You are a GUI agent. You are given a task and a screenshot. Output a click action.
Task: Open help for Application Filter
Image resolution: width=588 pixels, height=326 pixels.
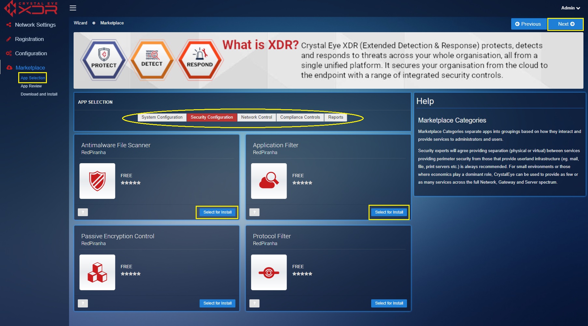pos(254,212)
